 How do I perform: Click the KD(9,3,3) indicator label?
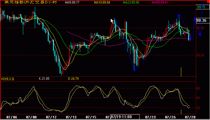point(8,79)
